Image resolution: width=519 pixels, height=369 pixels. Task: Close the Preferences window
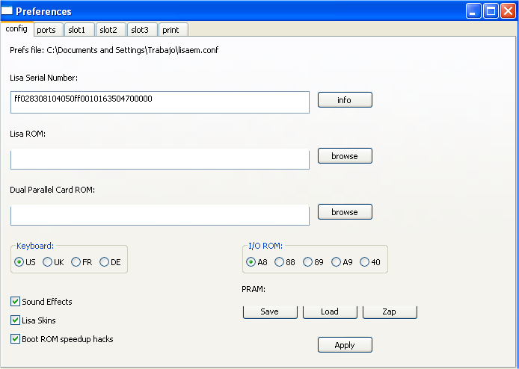[x=508, y=11]
